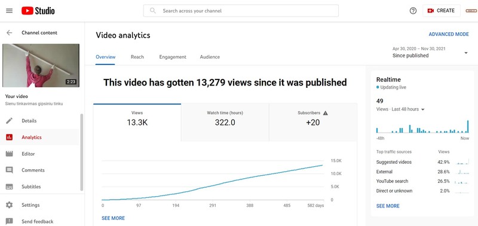478x226 pixels.
Task: Click the video title Sienu tinkavimas gipsiniu tinku
Action: 34,103
